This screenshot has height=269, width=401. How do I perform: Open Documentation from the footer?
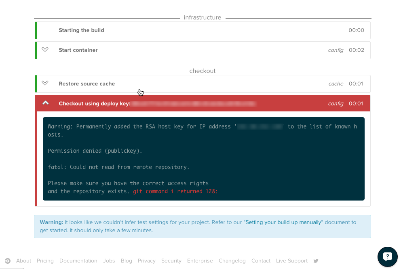point(78,261)
